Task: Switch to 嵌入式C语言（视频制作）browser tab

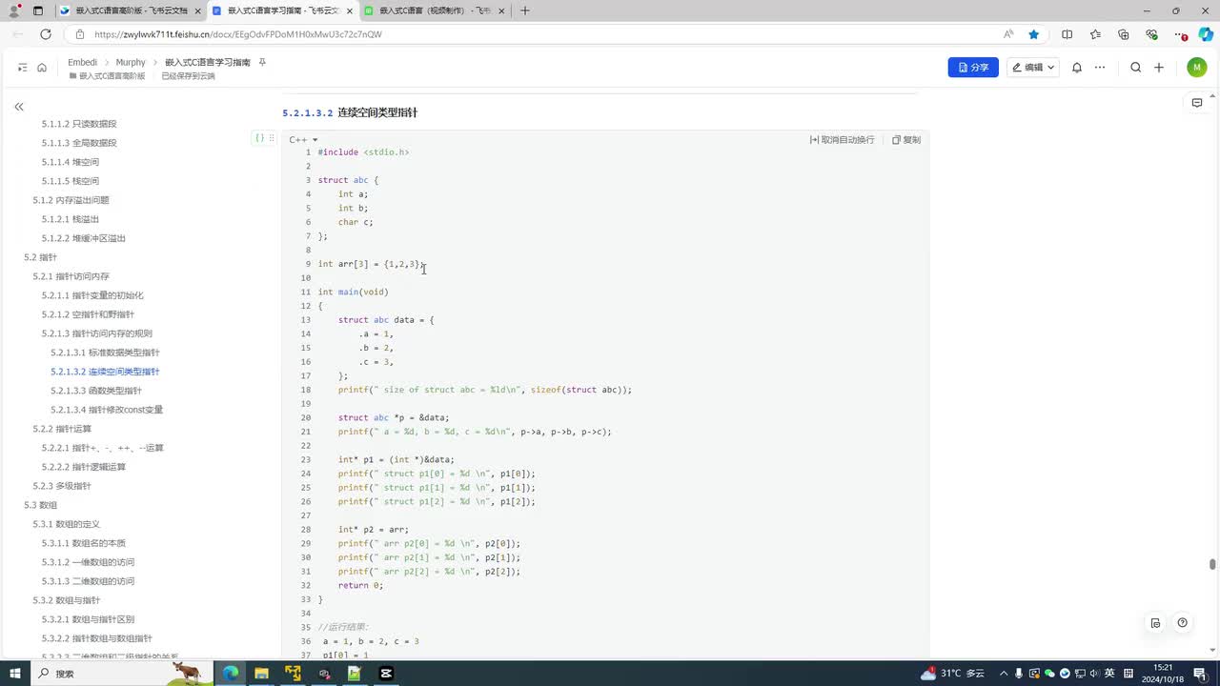Action: (x=435, y=10)
